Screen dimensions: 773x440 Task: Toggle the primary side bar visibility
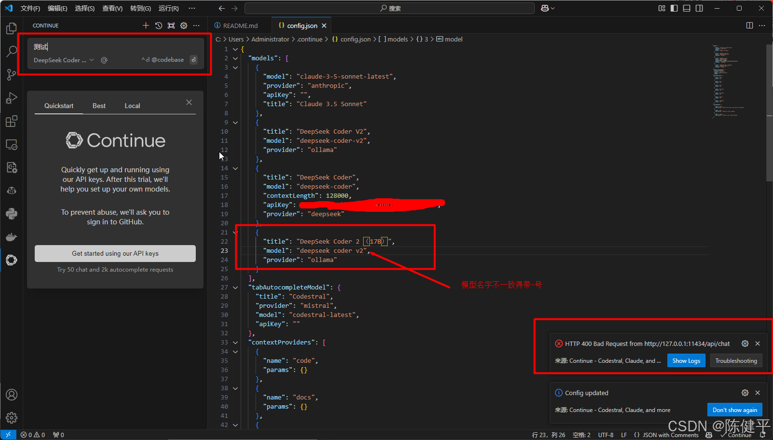pyautogui.click(x=674, y=8)
